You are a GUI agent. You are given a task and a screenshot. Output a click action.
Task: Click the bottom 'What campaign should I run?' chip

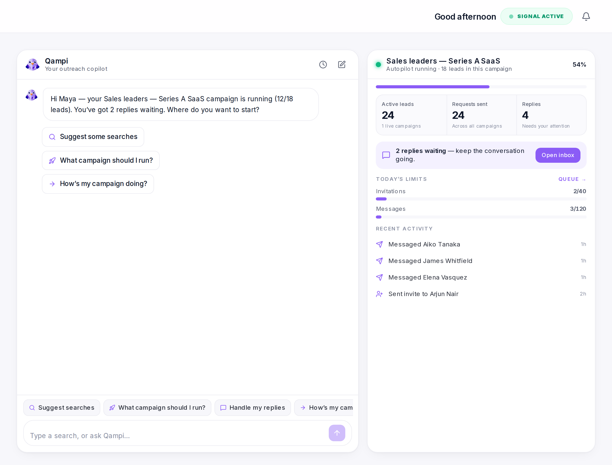(x=157, y=407)
